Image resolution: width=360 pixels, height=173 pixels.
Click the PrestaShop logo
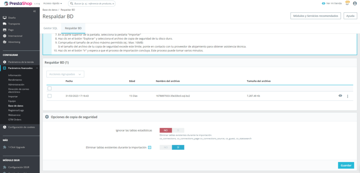(x=18, y=4)
